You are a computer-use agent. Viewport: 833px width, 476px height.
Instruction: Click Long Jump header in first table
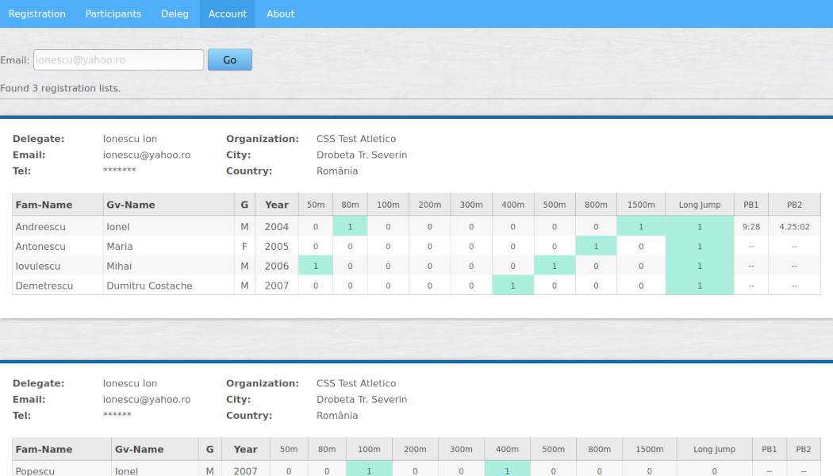[699, 205]
